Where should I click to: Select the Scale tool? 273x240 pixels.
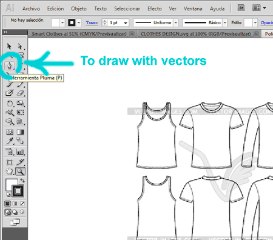pos(20,104)
